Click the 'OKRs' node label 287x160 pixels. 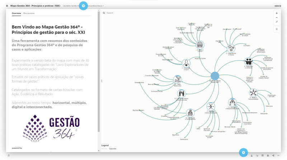point(198,129)
